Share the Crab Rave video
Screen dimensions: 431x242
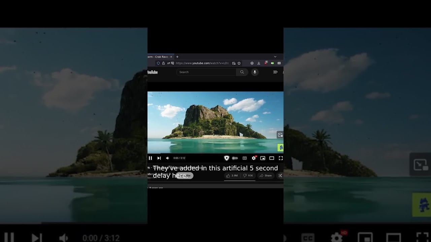266,175
